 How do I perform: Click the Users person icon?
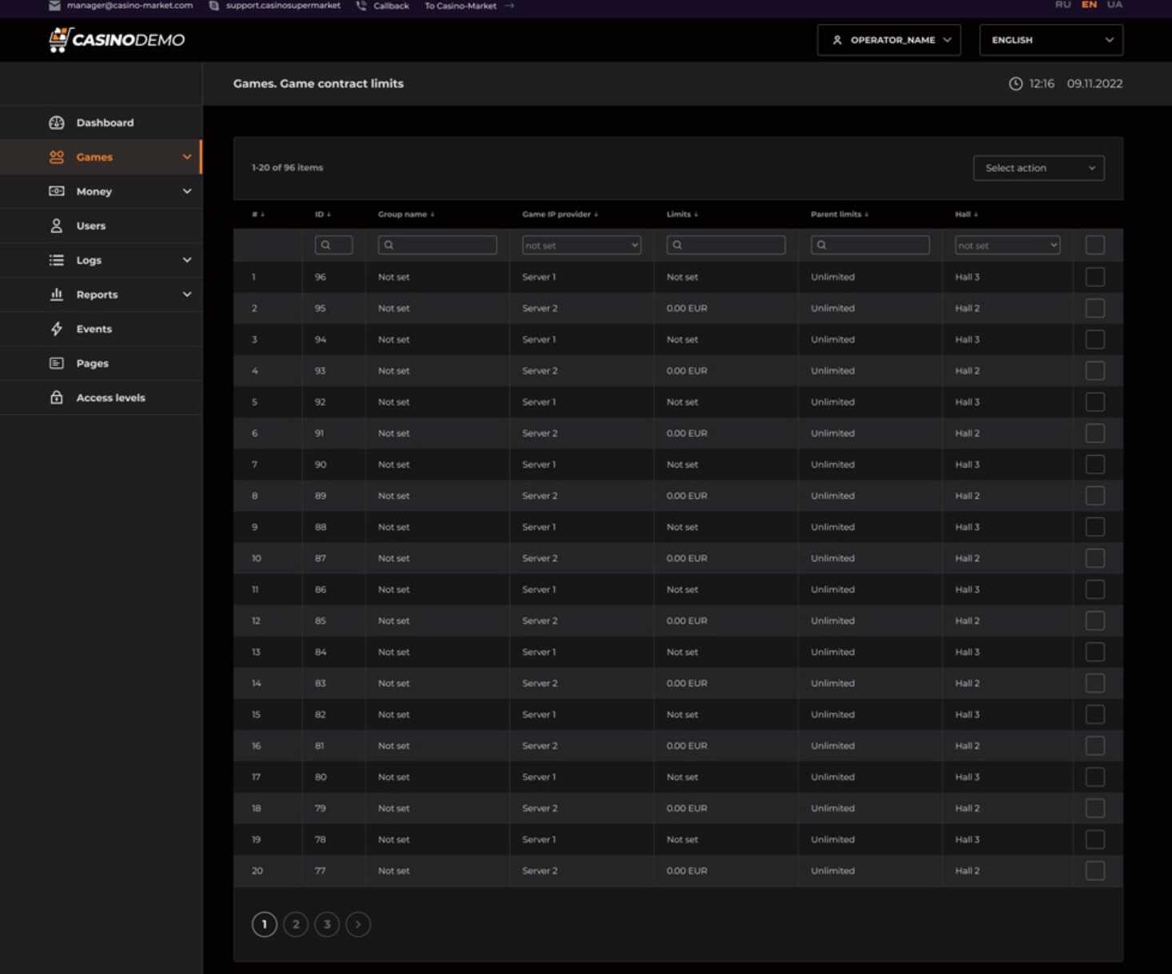click(x=56, y=226)
